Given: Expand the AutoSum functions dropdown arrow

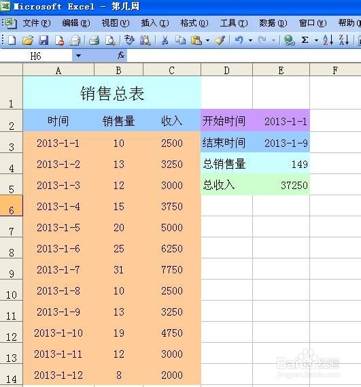Looking at the screenshot, I should (316, 40).
